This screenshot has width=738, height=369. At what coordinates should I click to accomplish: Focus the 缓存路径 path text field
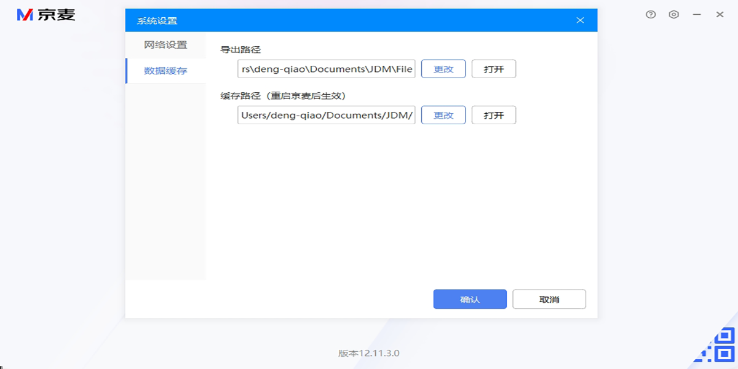point(327,115)
